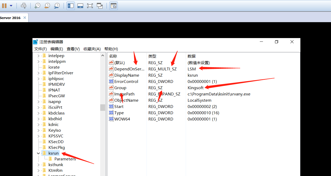Image resolution: width=331 pixels, height=176 pixels.
Task: Pause the virtual machine
Action: point(4,5)
